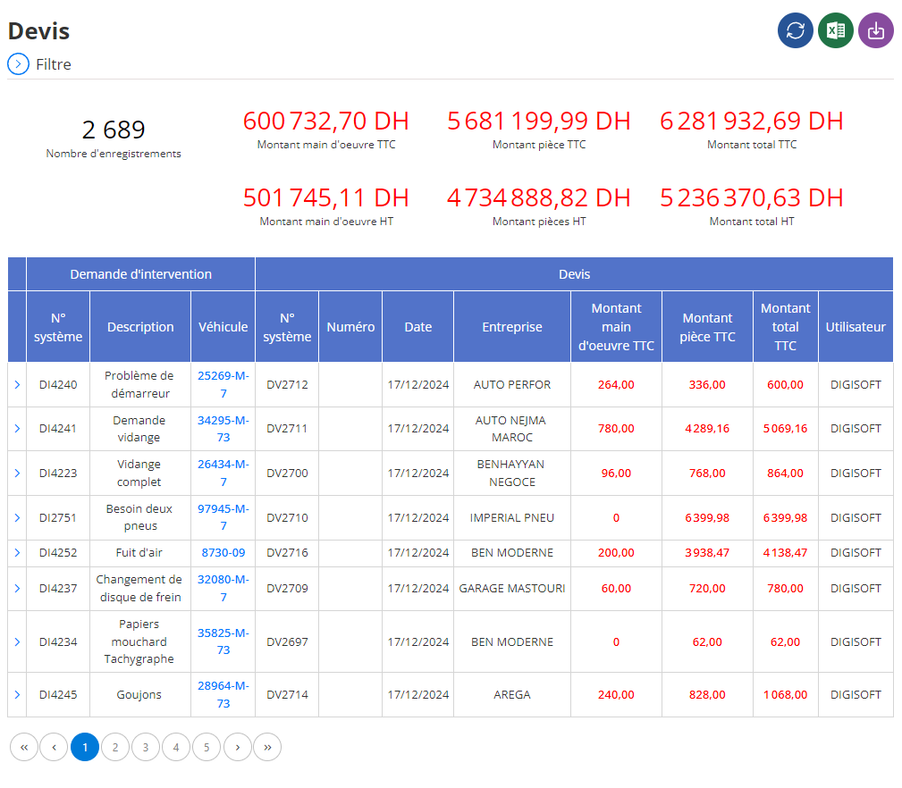Screen dimensions: 902x788
Task: Expand the DI4252 Fuit d'air row
Action: click(17, 553)
